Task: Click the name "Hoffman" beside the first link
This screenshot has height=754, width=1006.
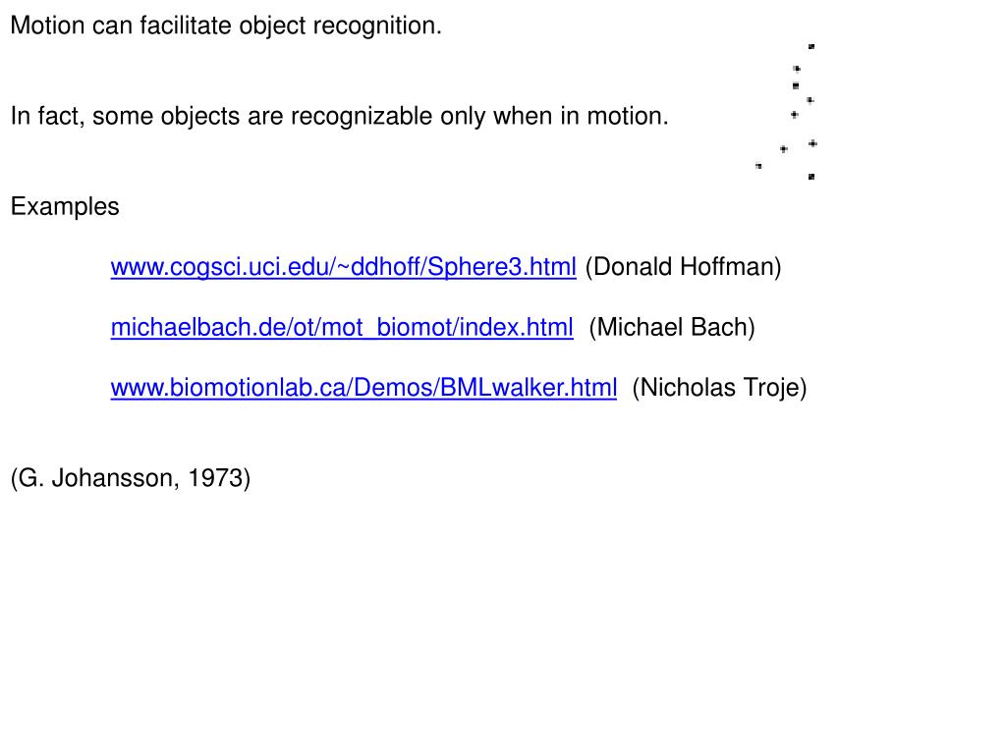Action: pos(736,267)
